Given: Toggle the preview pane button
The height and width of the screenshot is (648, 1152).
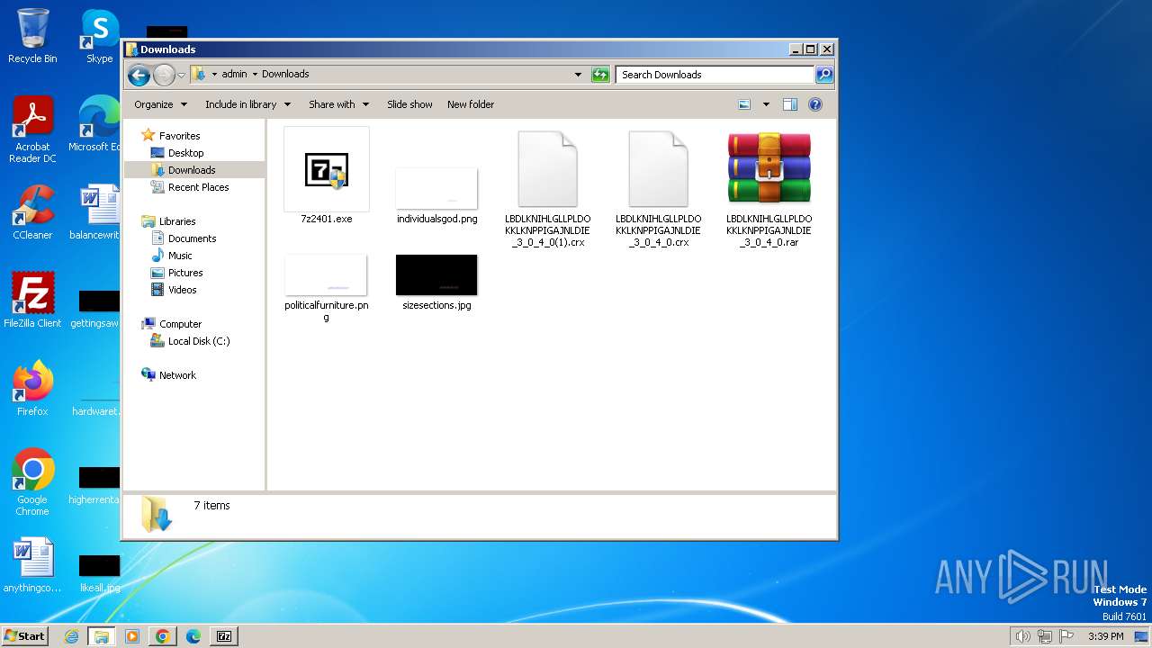Looking at the screenshot, I should coord(790,104).
